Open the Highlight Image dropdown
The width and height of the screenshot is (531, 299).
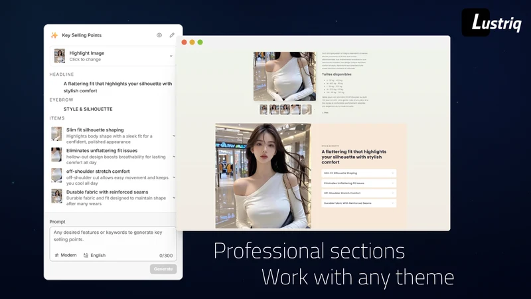171,56
